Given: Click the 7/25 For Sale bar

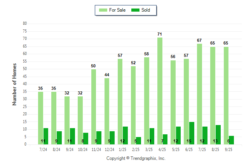Looking at the screenshot, I should point(199,94).
